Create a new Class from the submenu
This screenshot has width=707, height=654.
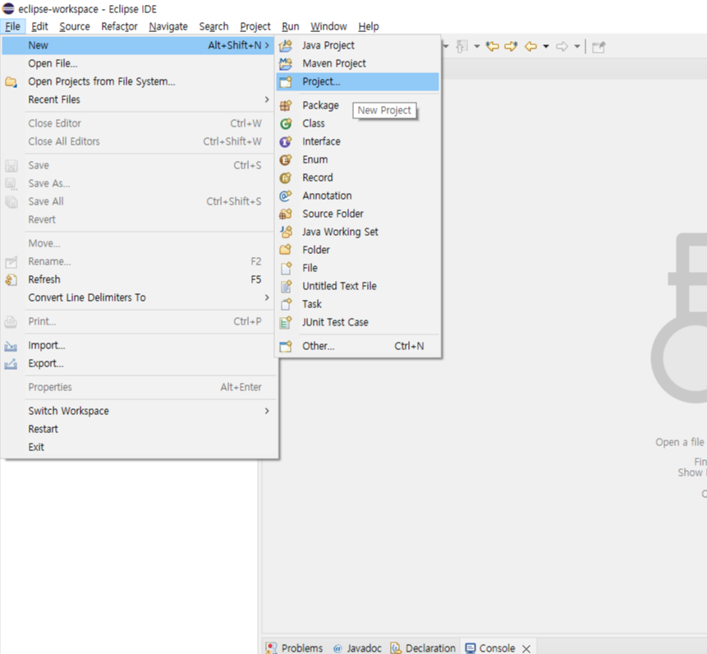tap(357, 123)
